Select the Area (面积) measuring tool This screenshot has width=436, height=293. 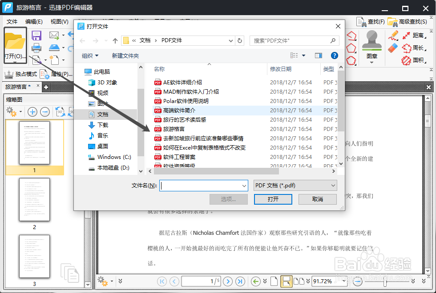[x=415, y=60]
